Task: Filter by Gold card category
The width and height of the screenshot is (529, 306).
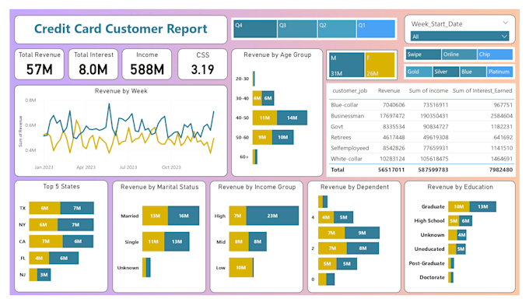Action: [x=419, y=72]
